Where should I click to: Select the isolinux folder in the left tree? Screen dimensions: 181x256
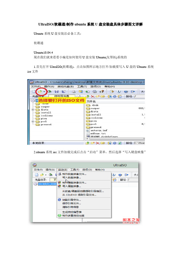coord(44,116)
